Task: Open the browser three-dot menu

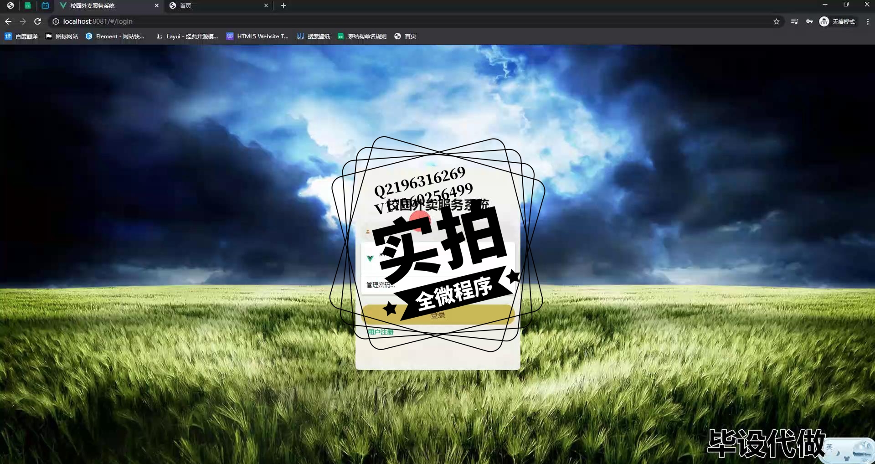Action: point(868,21)
